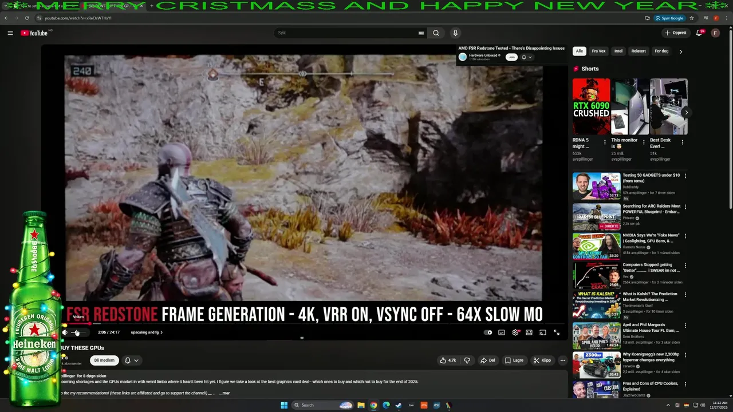
Task: Open the three-dot more actions below video
Action: (x=563, y=360)
